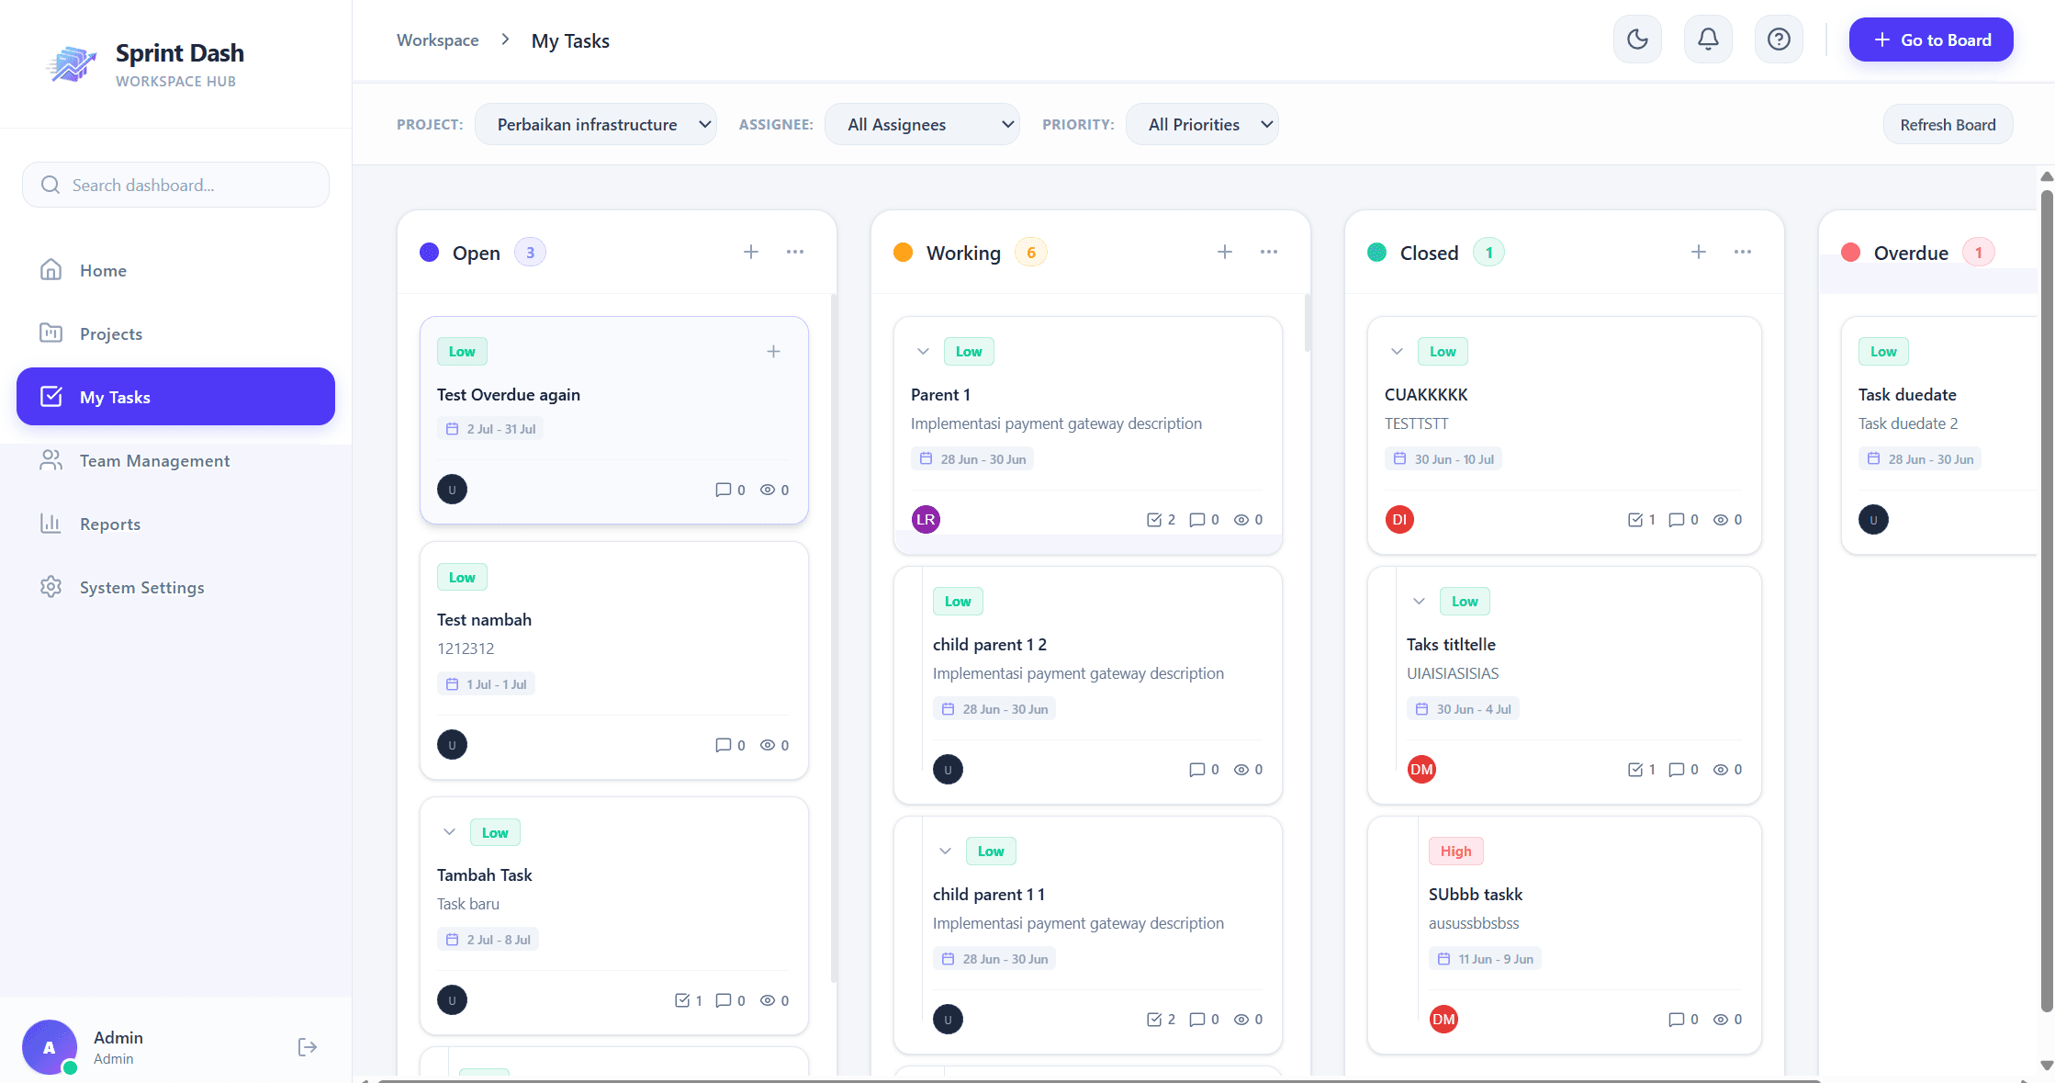The width and height of the screenshot is (2055, 1083).
Task: Click watchers eye icon on Test nambah
Action: (768, 745)
